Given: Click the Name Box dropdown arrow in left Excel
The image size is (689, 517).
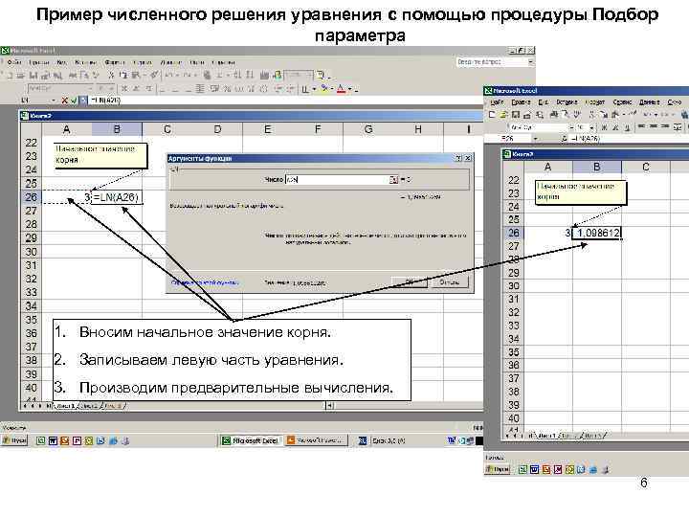Looking at the screenshot, I should click(54, 101).
